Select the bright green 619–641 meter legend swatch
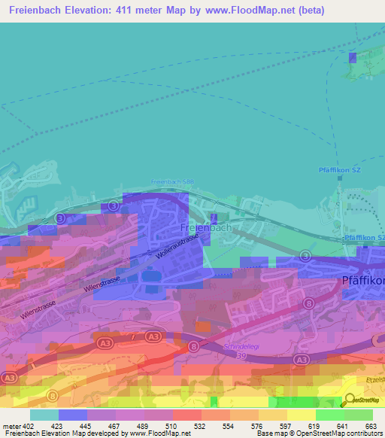 [x=330, y=415]
